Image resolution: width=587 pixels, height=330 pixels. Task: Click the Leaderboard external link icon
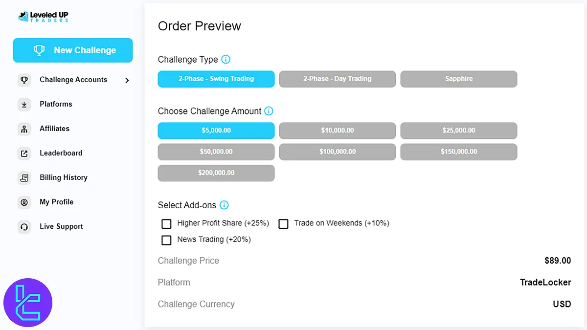24,153
